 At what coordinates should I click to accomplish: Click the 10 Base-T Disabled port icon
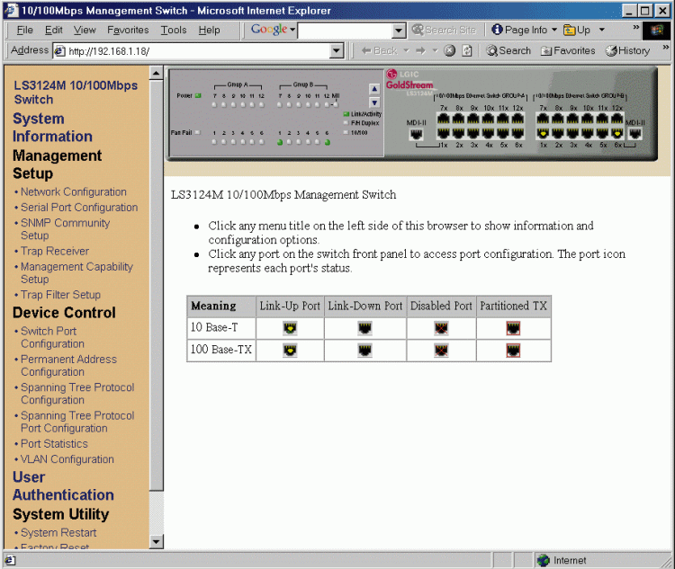[441, 328]
